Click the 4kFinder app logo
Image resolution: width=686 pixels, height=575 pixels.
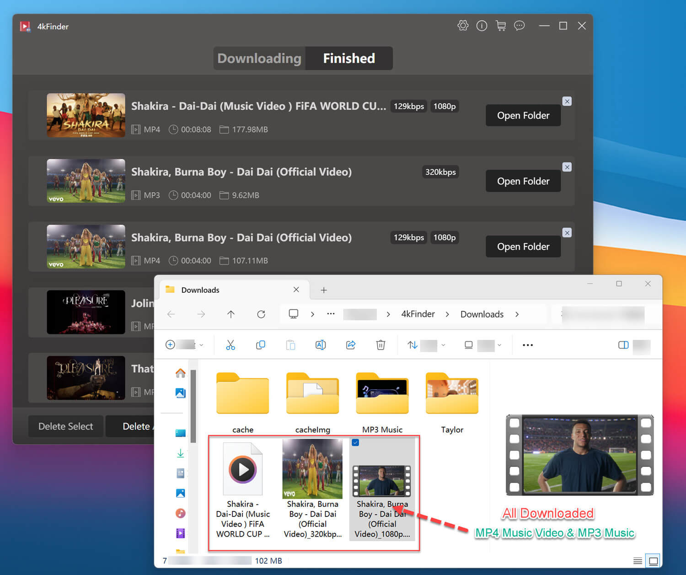[25, 27]
